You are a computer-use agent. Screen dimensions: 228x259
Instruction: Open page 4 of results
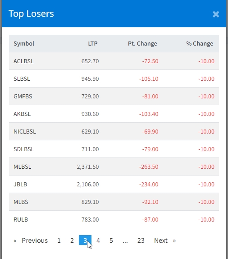click(x=98, y=240)
